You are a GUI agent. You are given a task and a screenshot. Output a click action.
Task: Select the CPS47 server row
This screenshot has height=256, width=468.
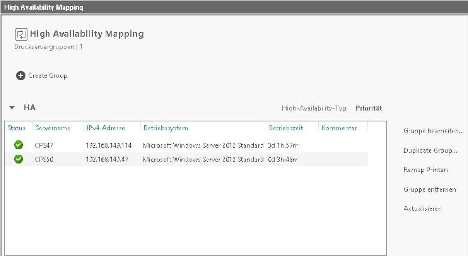pyautogui.click(x=186, y=145)
